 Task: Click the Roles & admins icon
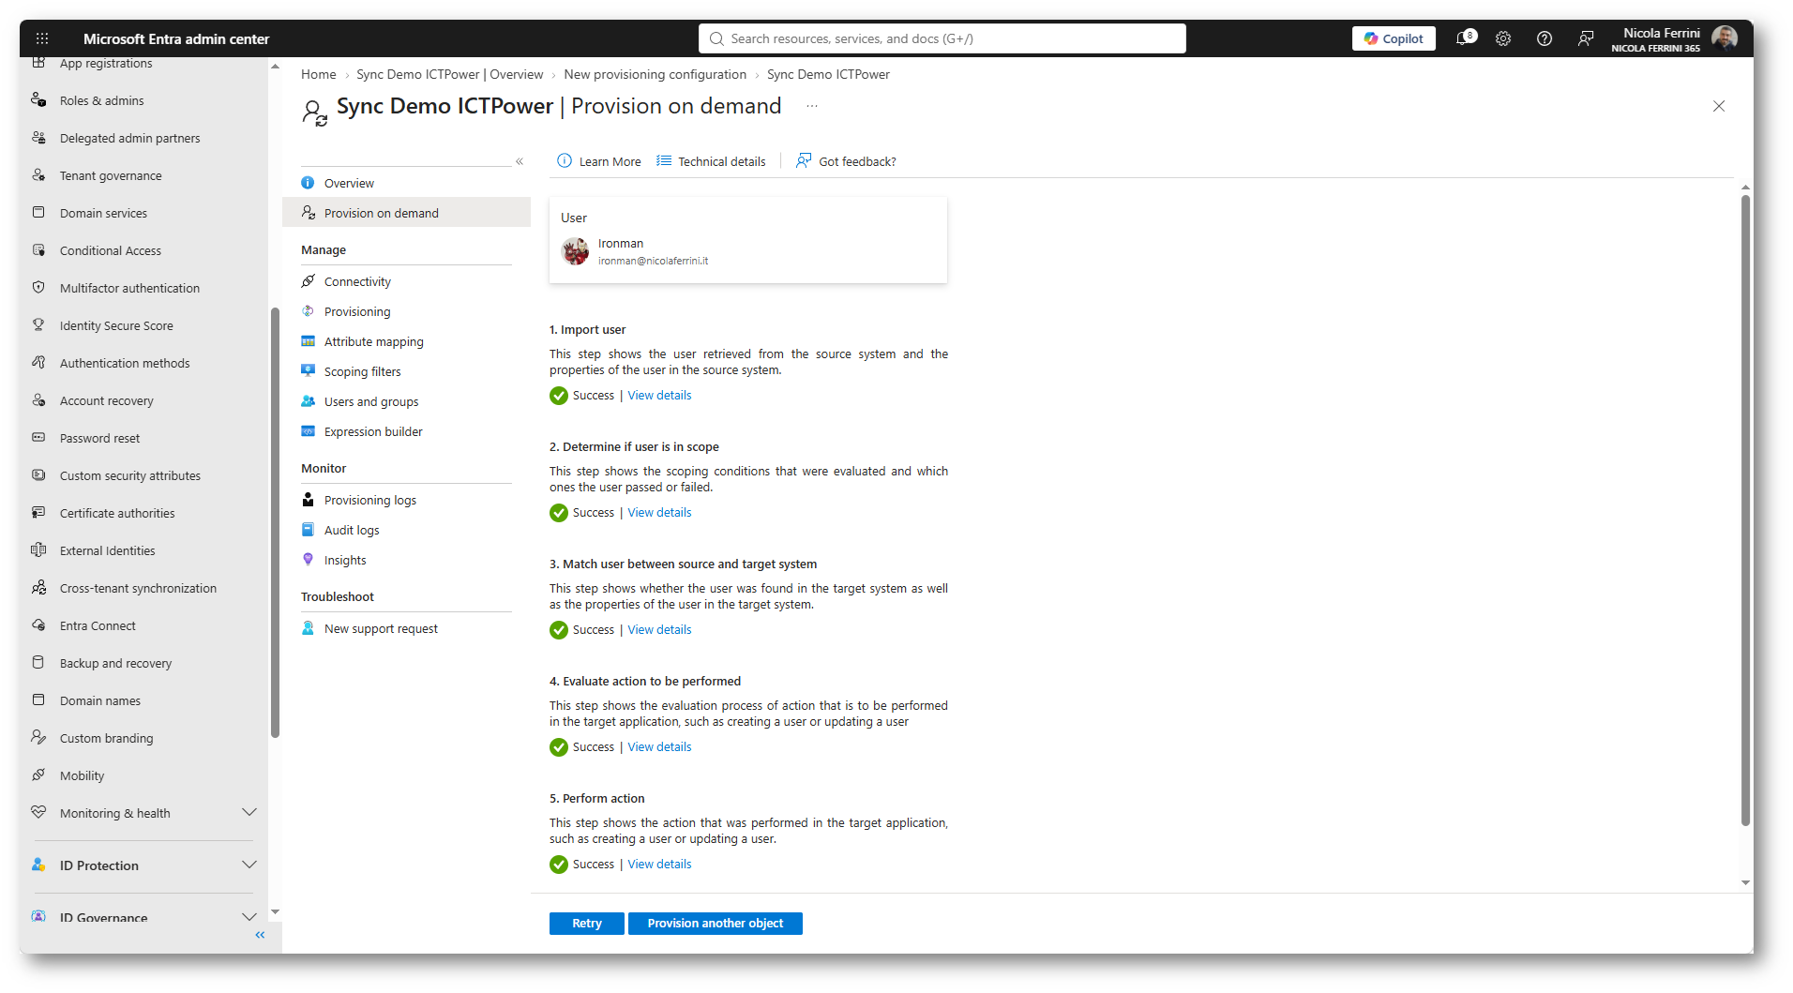tap(38, 100)
